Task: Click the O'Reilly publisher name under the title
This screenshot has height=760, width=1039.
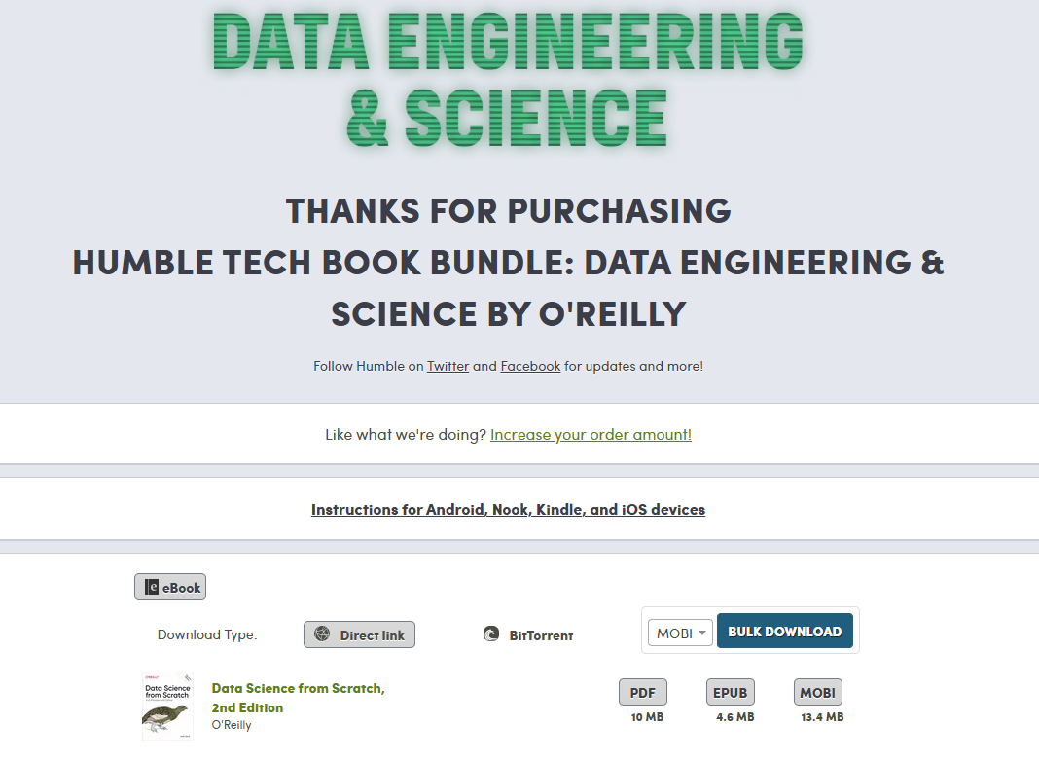Action: (232, 725)
